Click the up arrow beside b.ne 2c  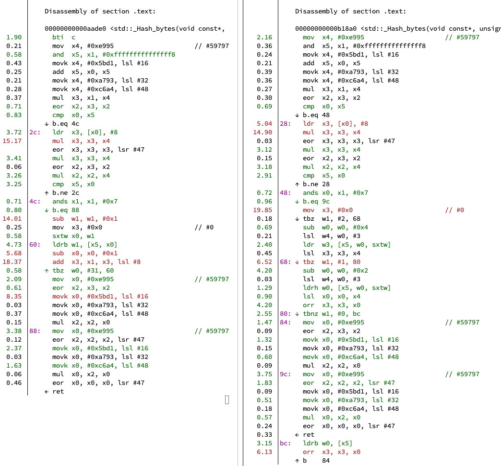point(47,193)
